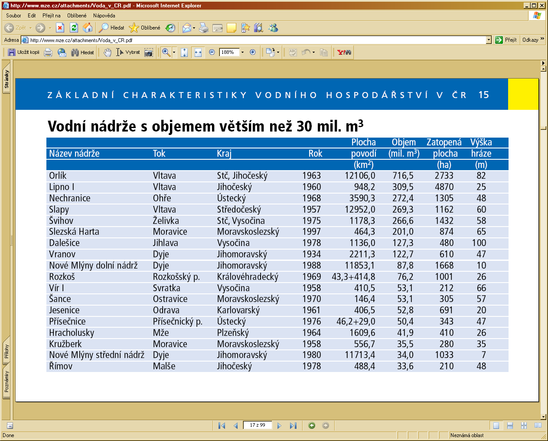Switch to facing pages layout
Screen dimensions: 548x441
(x=538, y=426)
